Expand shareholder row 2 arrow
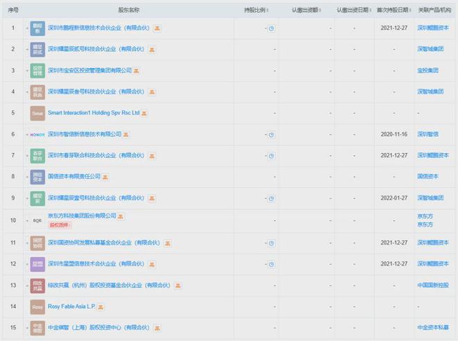Viewport: 458px width, 341px height. point(27,50)
